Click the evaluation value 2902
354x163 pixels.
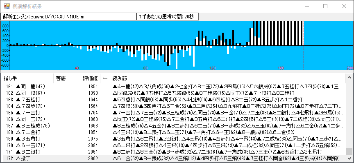[x=93, y=158]
